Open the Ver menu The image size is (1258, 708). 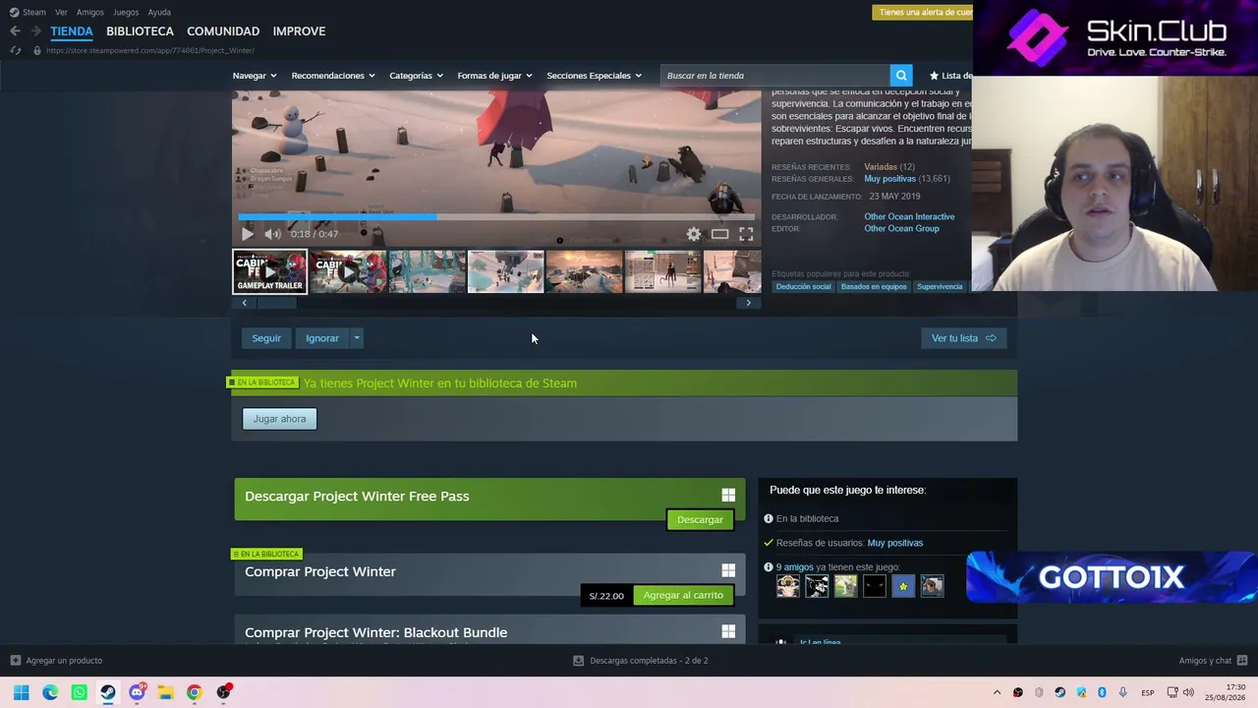(61, 12)
